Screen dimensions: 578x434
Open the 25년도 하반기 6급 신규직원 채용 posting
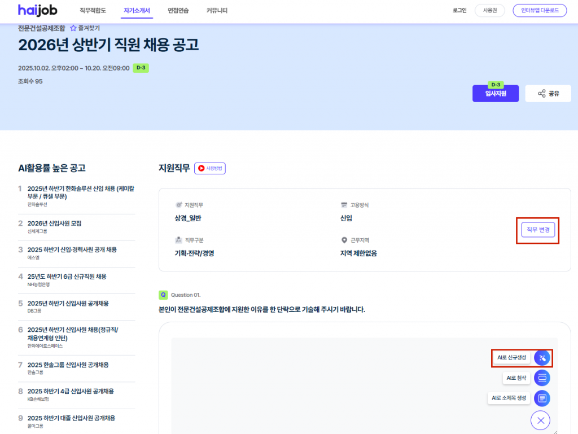67,277
